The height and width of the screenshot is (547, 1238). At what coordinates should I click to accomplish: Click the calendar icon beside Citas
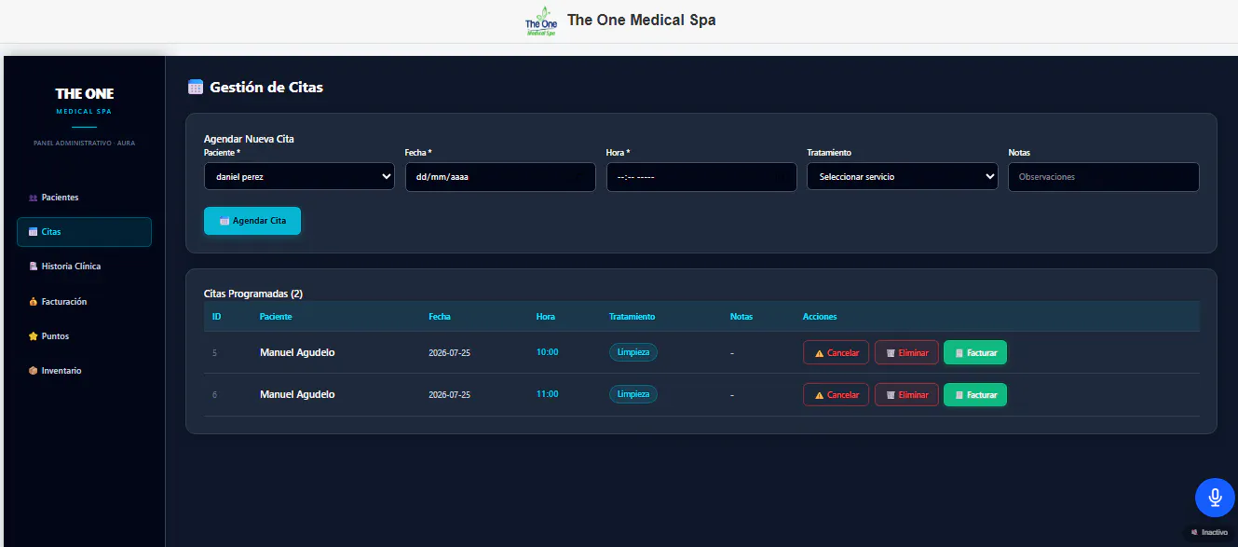coord(34,232)
